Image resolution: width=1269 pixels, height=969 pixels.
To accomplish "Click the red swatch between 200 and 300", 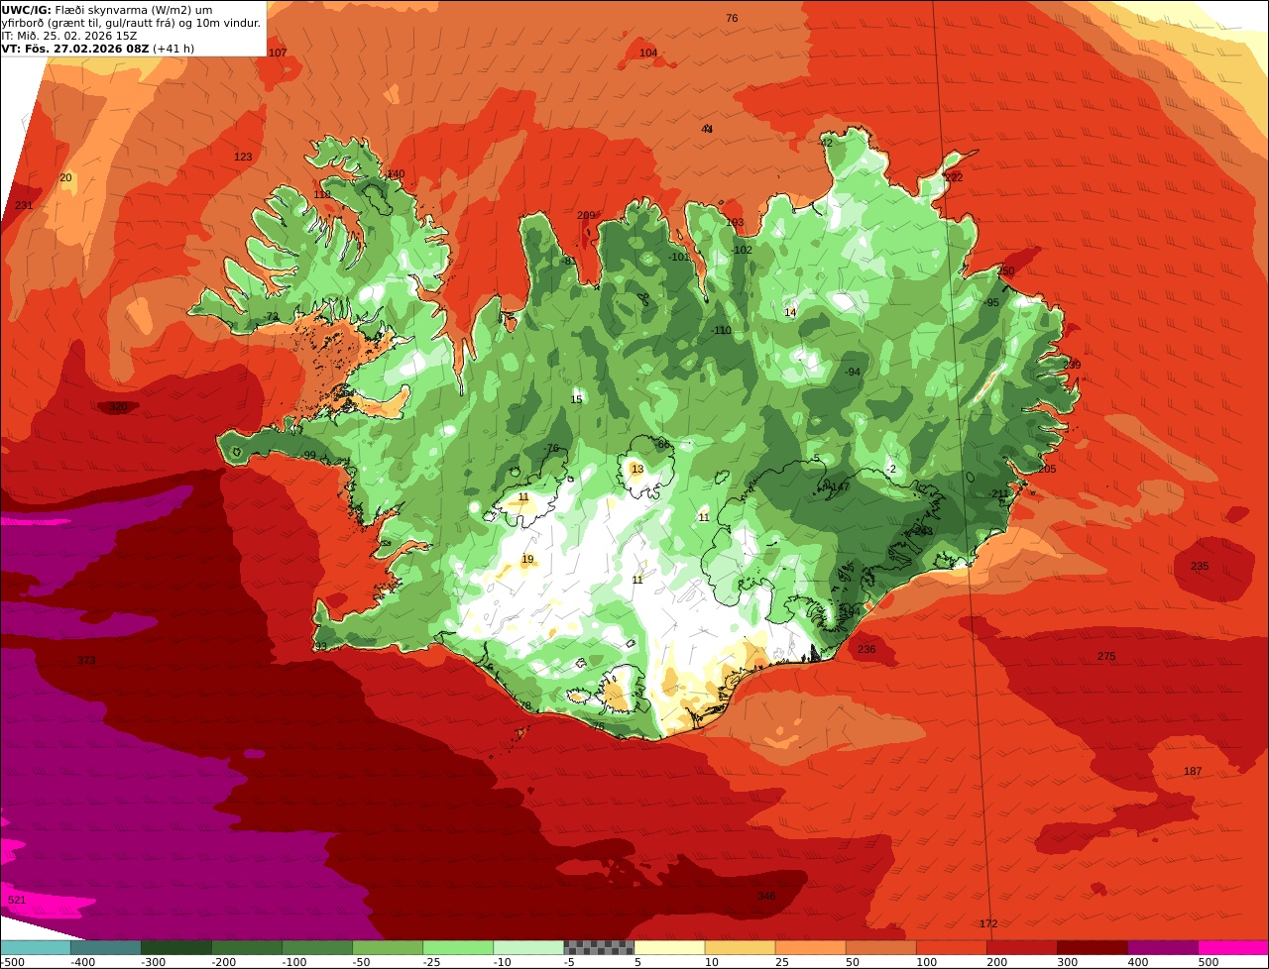I will click(1020, 947).
